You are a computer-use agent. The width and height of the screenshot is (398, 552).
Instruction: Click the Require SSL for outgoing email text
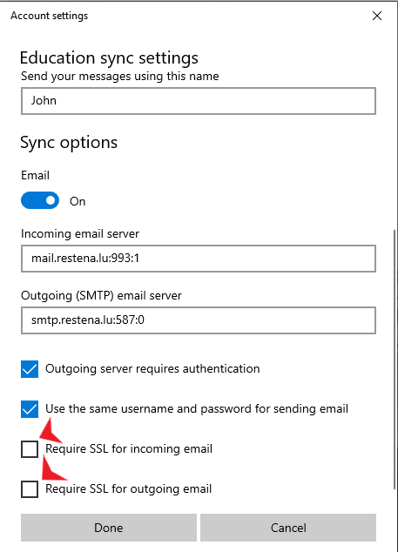(x=129, y=489)
